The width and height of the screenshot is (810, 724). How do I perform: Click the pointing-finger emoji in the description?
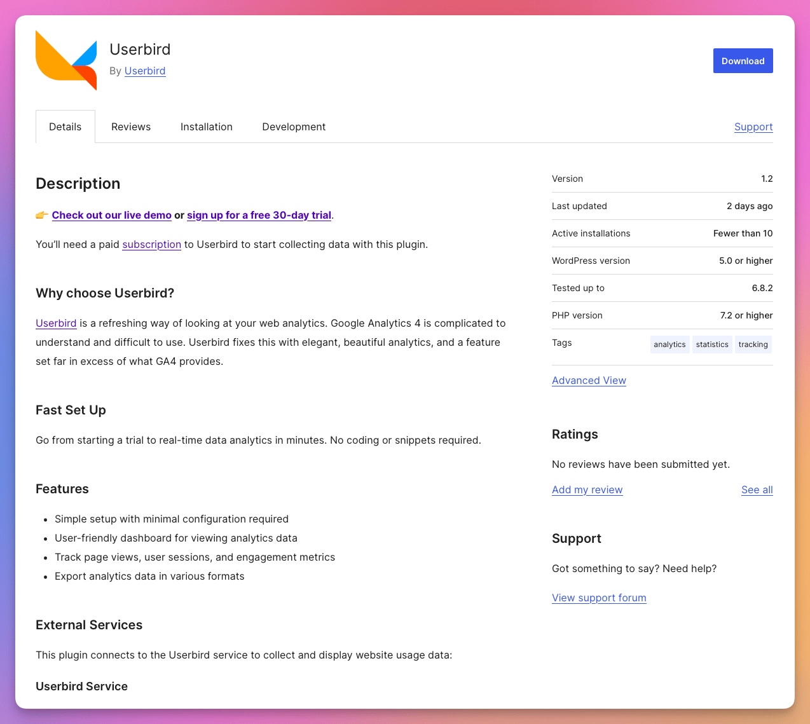click(x=41, y=215)
